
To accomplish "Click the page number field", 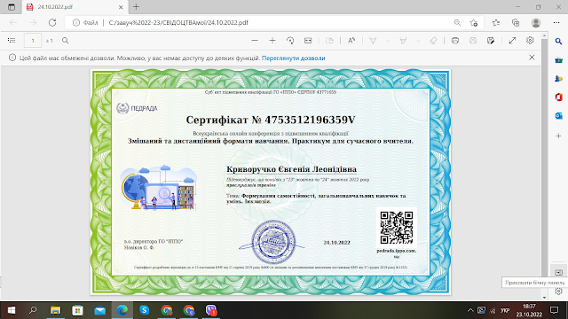I will click(x=33, y=41).
